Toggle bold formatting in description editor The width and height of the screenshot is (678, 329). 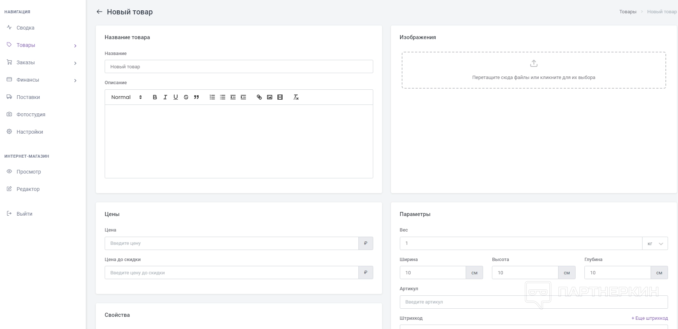pos(155,97)
